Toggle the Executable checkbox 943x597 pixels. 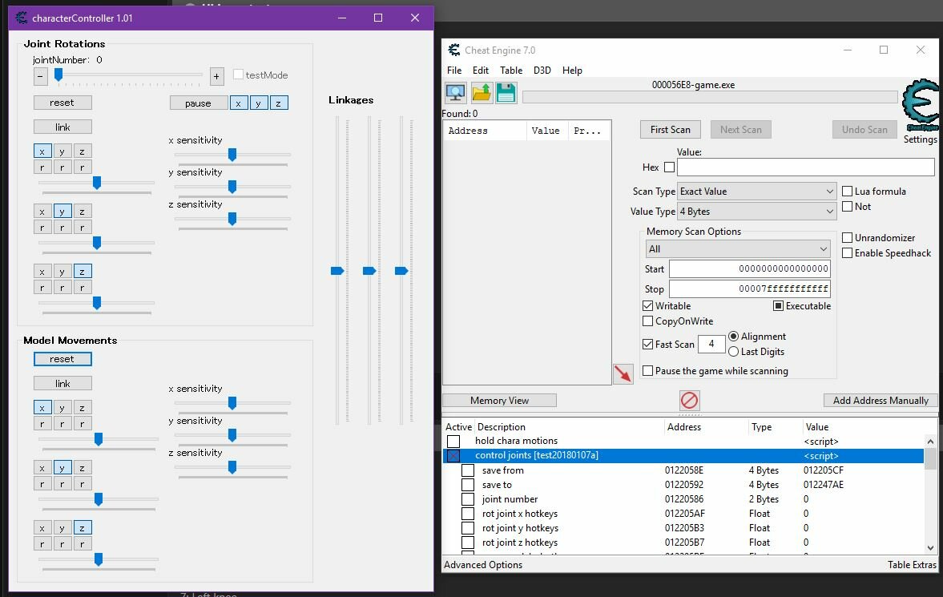[x=778, y=306]
